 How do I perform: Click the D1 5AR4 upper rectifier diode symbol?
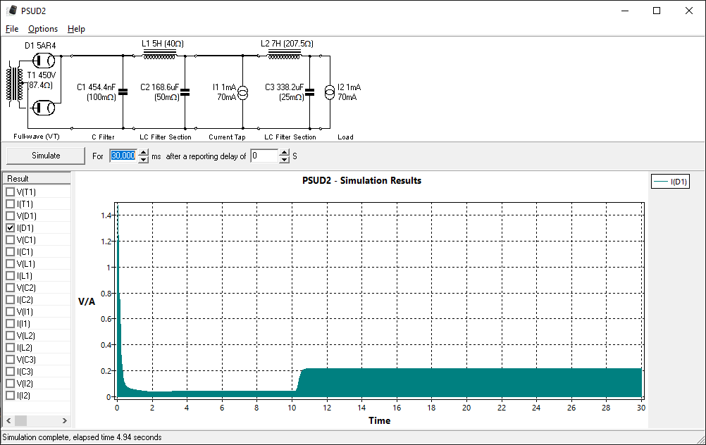(44, 60)
